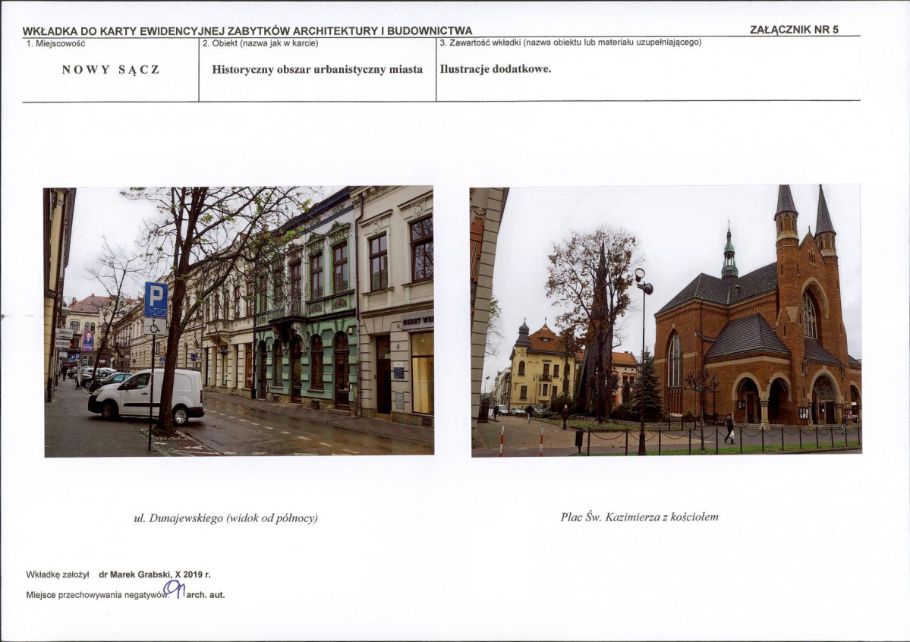The height and width of the screenshot is (642, 910).
Task: Click 'dr Marek Grabski, X 2019 r.' text
Action: coord(154,574)
